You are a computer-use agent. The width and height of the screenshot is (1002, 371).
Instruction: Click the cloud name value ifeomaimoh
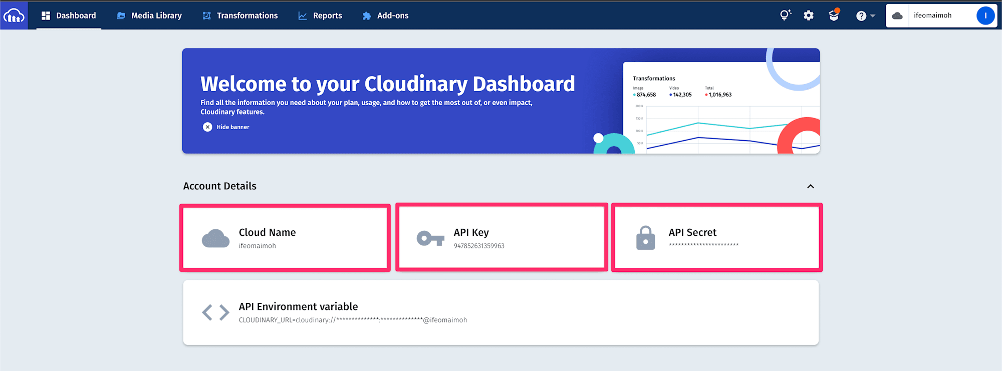[x=257, y=246]
